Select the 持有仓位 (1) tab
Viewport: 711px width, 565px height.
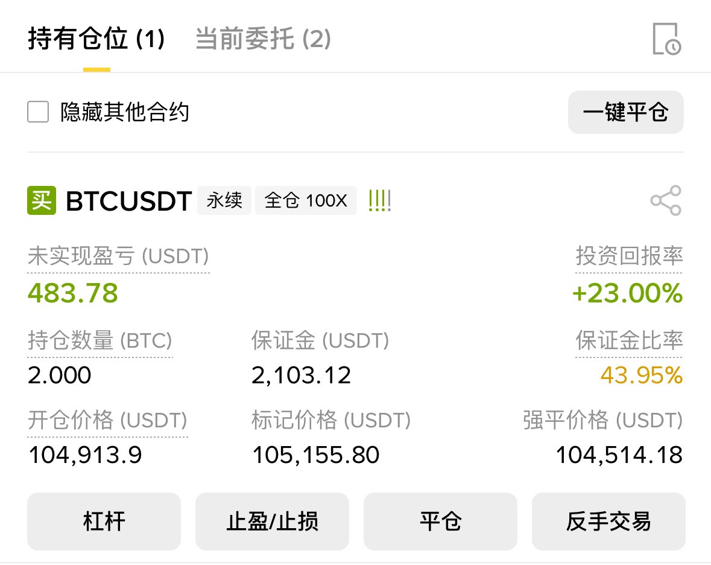[96, 39]
